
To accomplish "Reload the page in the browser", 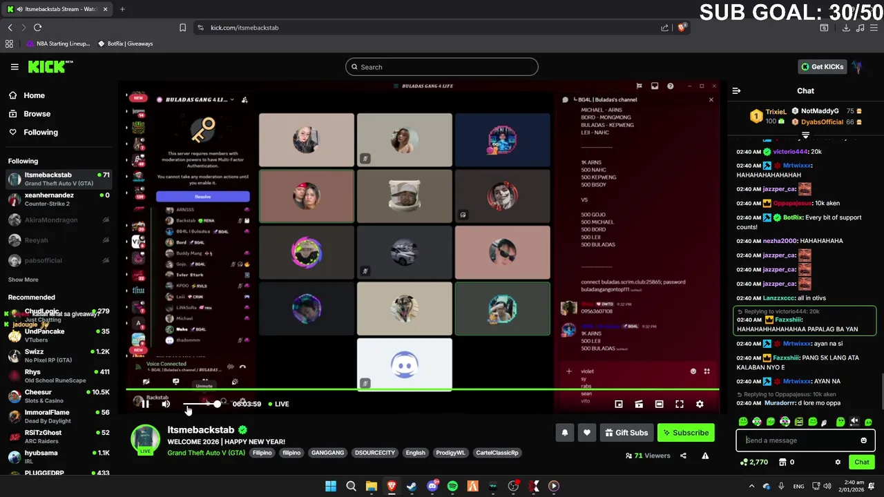I will point(37,28).
